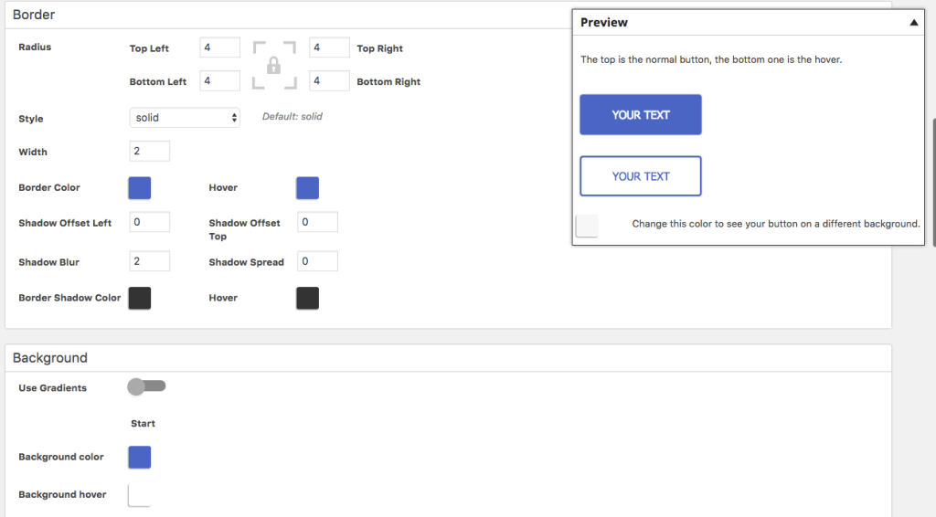Click the 'Use Gradients' label
Image resolution: width=936 pixels, height=517 pixels.
52,388
